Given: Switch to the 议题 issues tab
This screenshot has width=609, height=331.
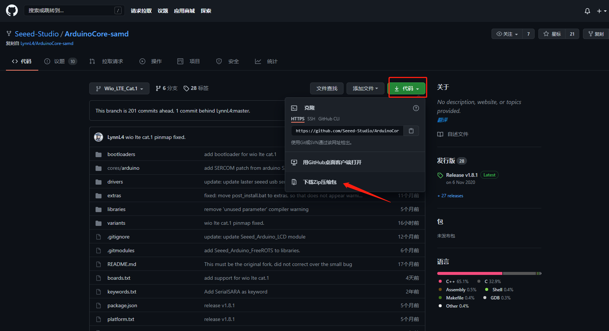Looking at the screenshot, I should 60,61.
